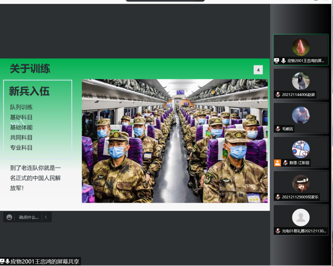Select 况家乐's anime avatar

(x=300, y=183)
